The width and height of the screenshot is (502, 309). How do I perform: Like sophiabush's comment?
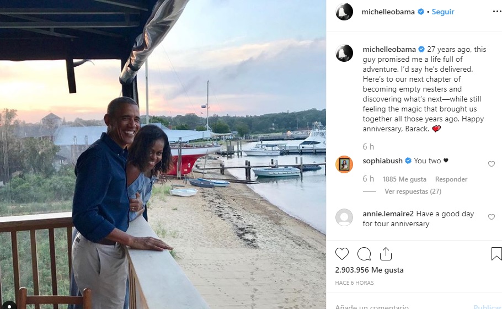492,164
